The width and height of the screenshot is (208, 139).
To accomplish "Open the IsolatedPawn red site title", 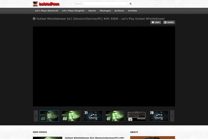I will point(49,4).
